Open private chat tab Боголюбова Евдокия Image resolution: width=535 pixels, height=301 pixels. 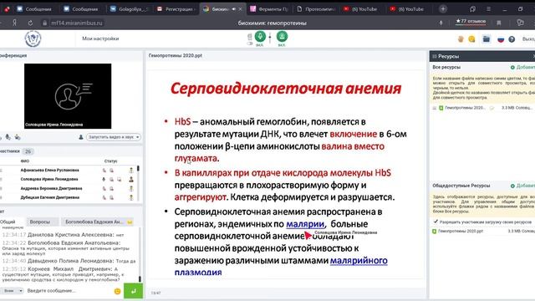(x=98, y=222)
